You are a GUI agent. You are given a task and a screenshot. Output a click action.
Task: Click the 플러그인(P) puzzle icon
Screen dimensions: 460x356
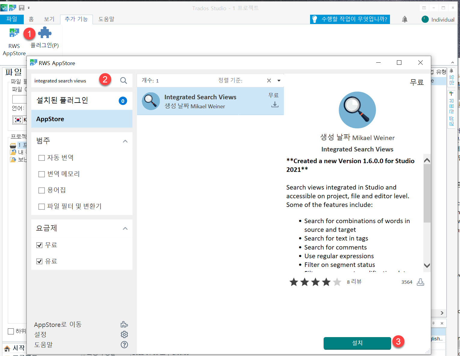click(x=44, y=32)
